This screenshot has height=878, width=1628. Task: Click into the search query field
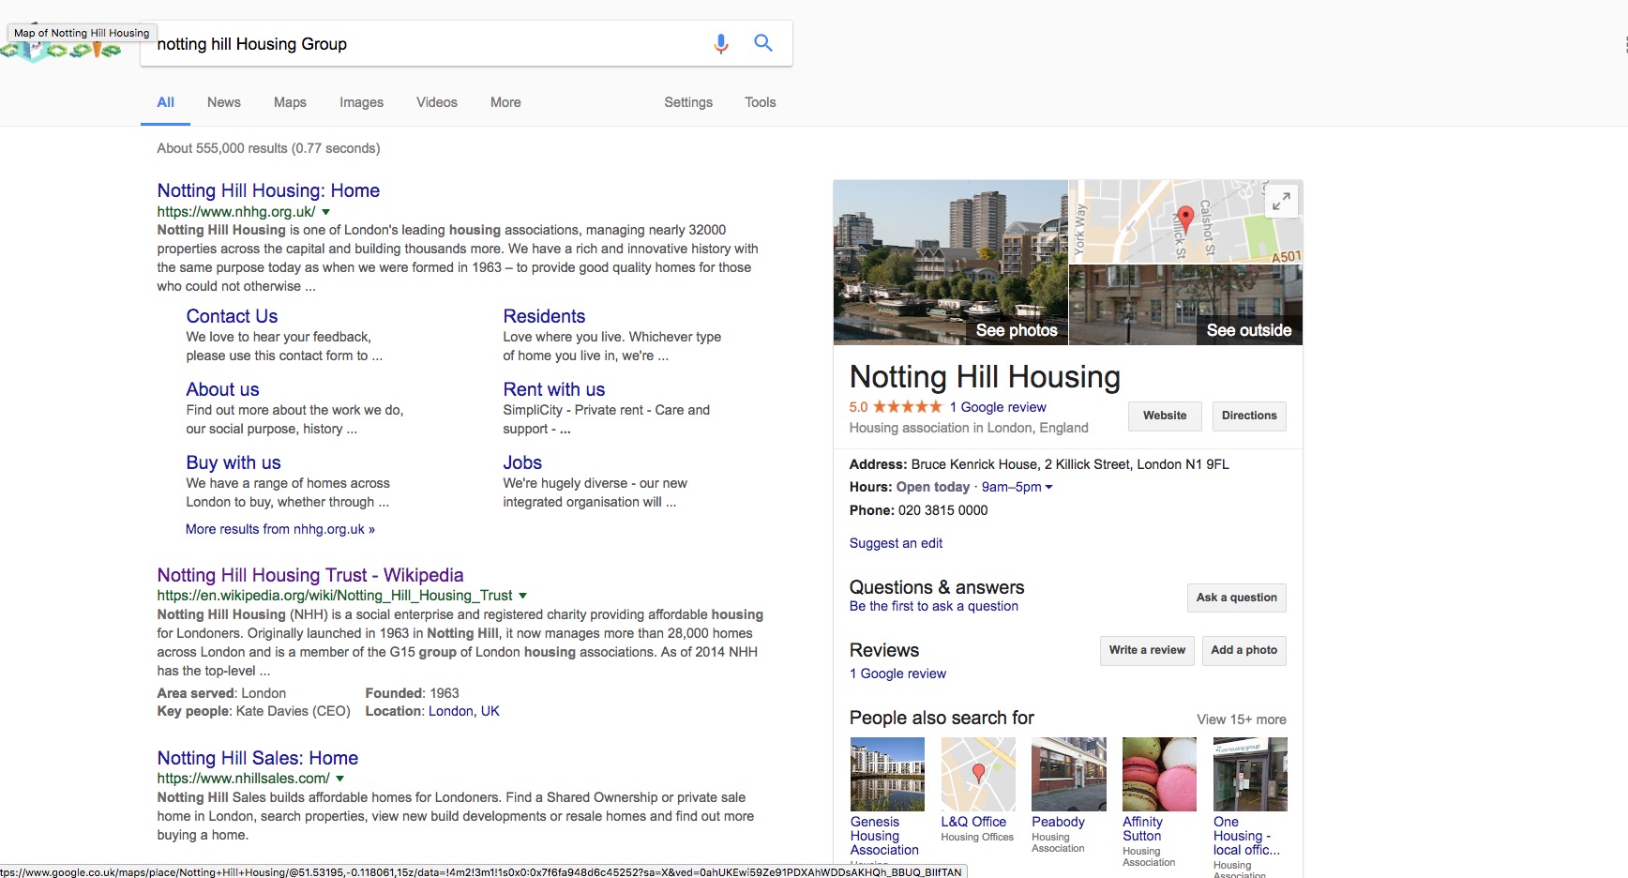422,44
